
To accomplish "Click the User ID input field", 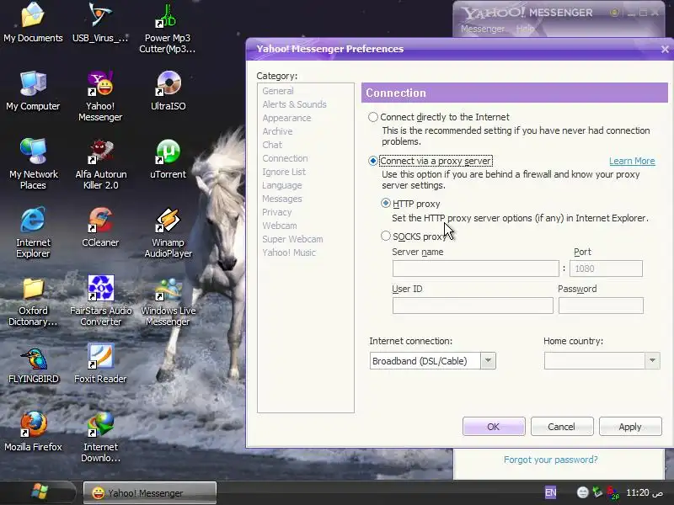I will (473, 306).
